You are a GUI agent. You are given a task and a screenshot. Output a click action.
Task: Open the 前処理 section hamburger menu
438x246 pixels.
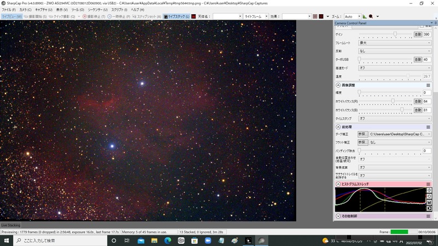[x=428, y=127]
